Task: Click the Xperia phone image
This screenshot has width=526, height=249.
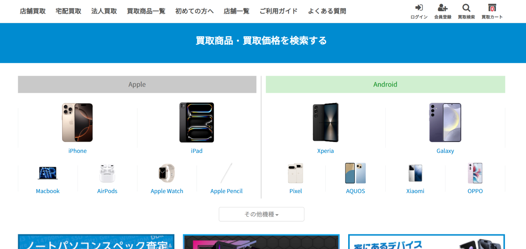Action: pyautogui.click(x=325, y=122)
